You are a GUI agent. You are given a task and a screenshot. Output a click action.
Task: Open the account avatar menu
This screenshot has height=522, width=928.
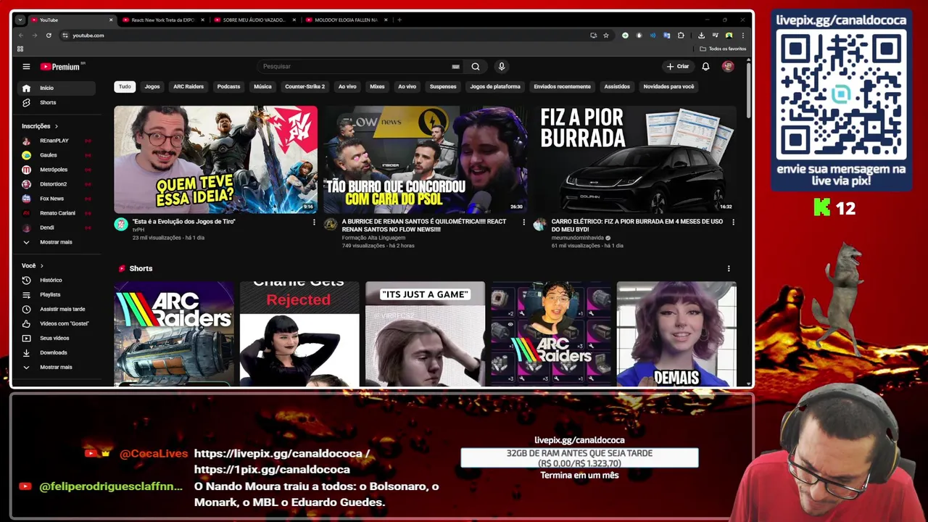[728, 67]
